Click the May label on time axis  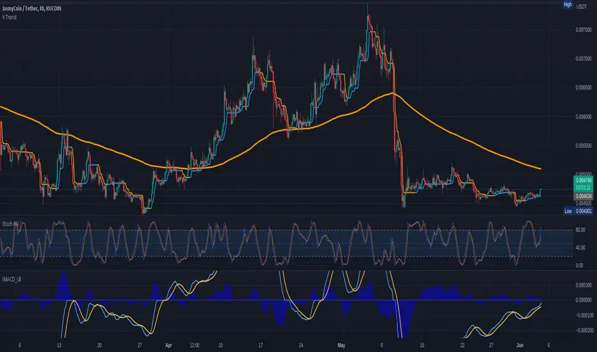(x=341, y=346)
